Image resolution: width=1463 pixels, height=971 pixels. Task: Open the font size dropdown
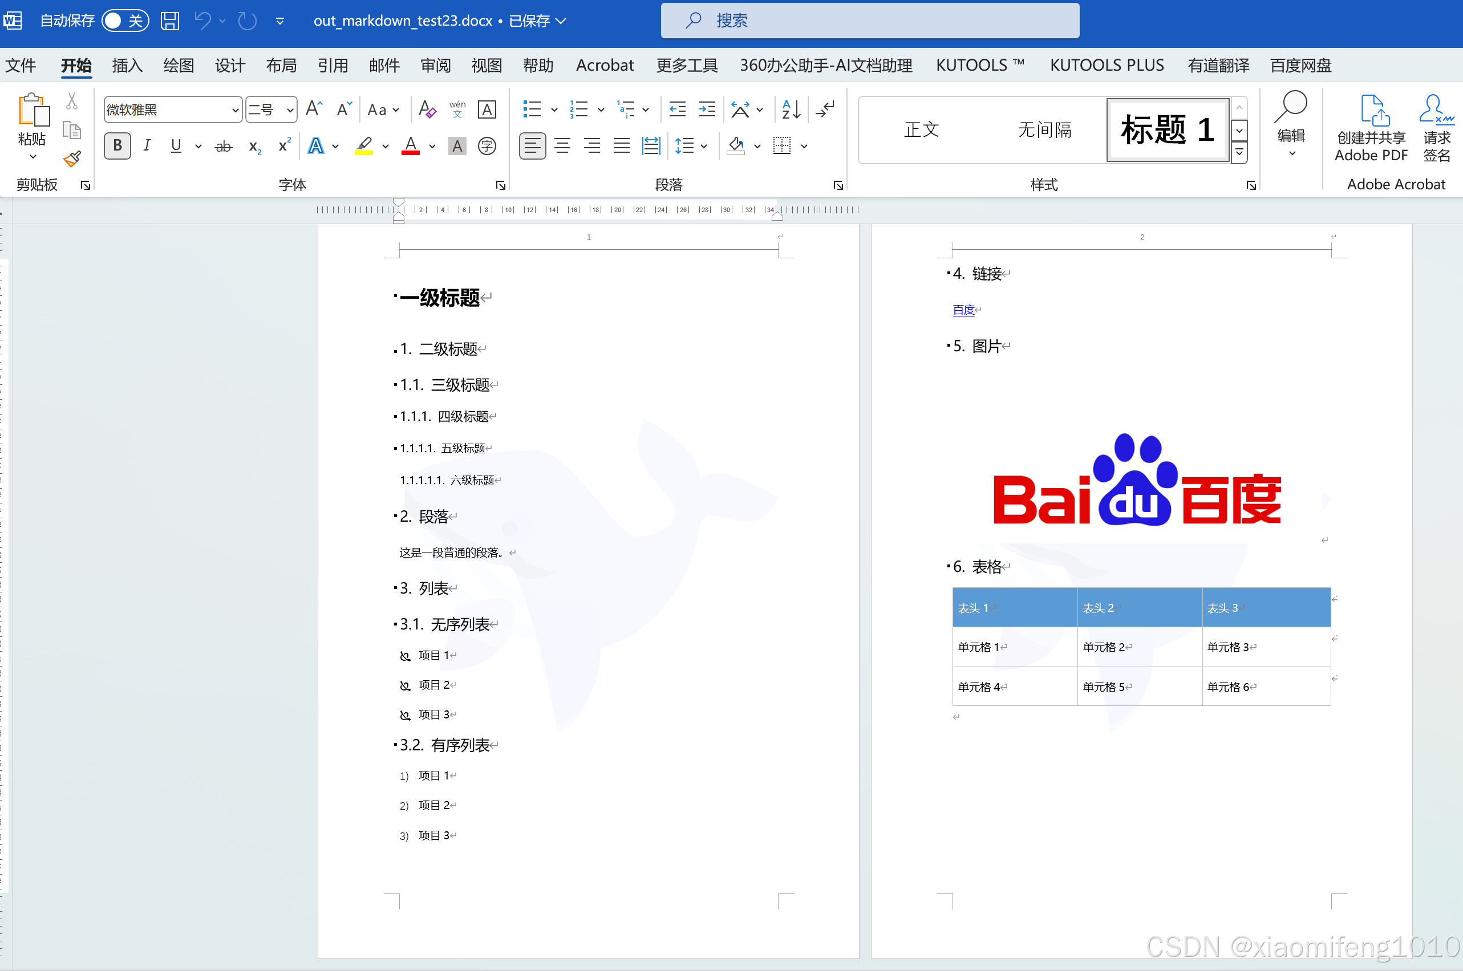(x=289, y=110)
